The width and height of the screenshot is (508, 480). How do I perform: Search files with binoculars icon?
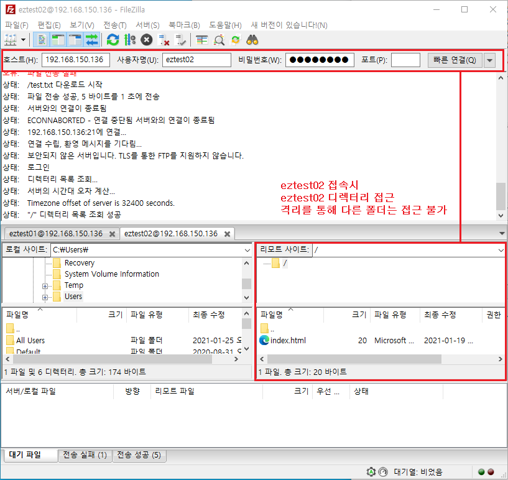point(252,40)
